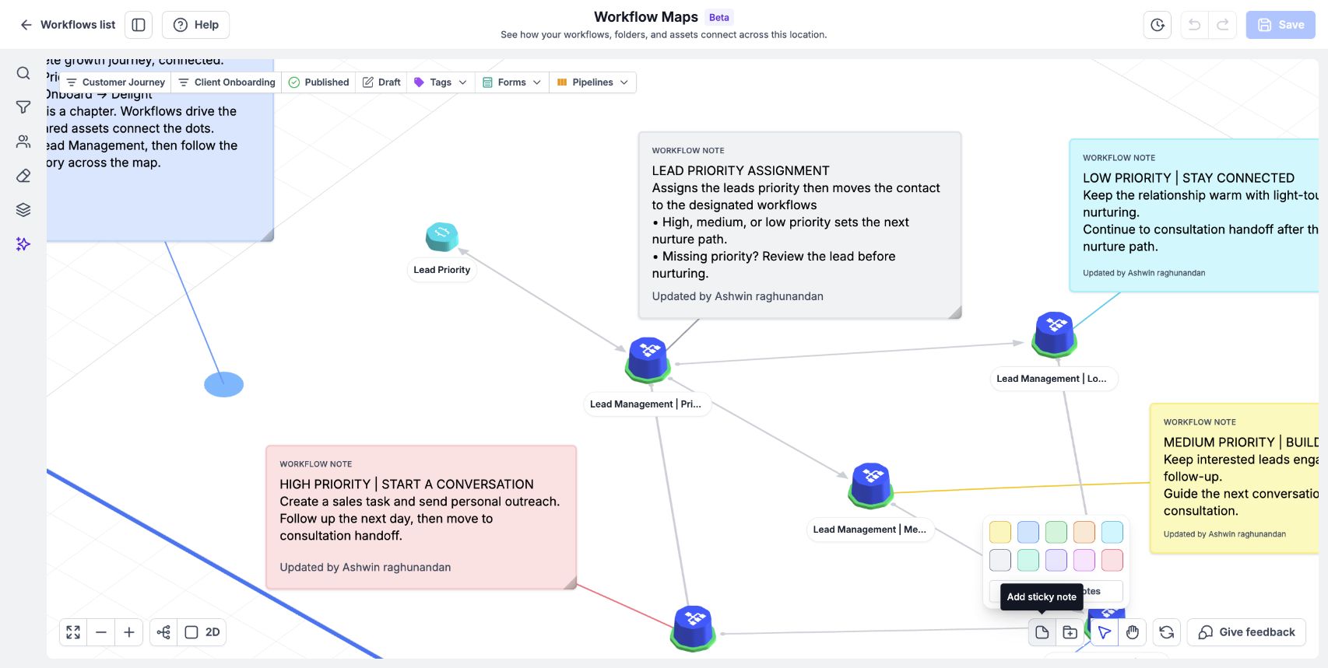Image resolution: width=1328 pixels, height=668 pixels.
Task: Expand the Tags dropdown
Action: [441, 82]
